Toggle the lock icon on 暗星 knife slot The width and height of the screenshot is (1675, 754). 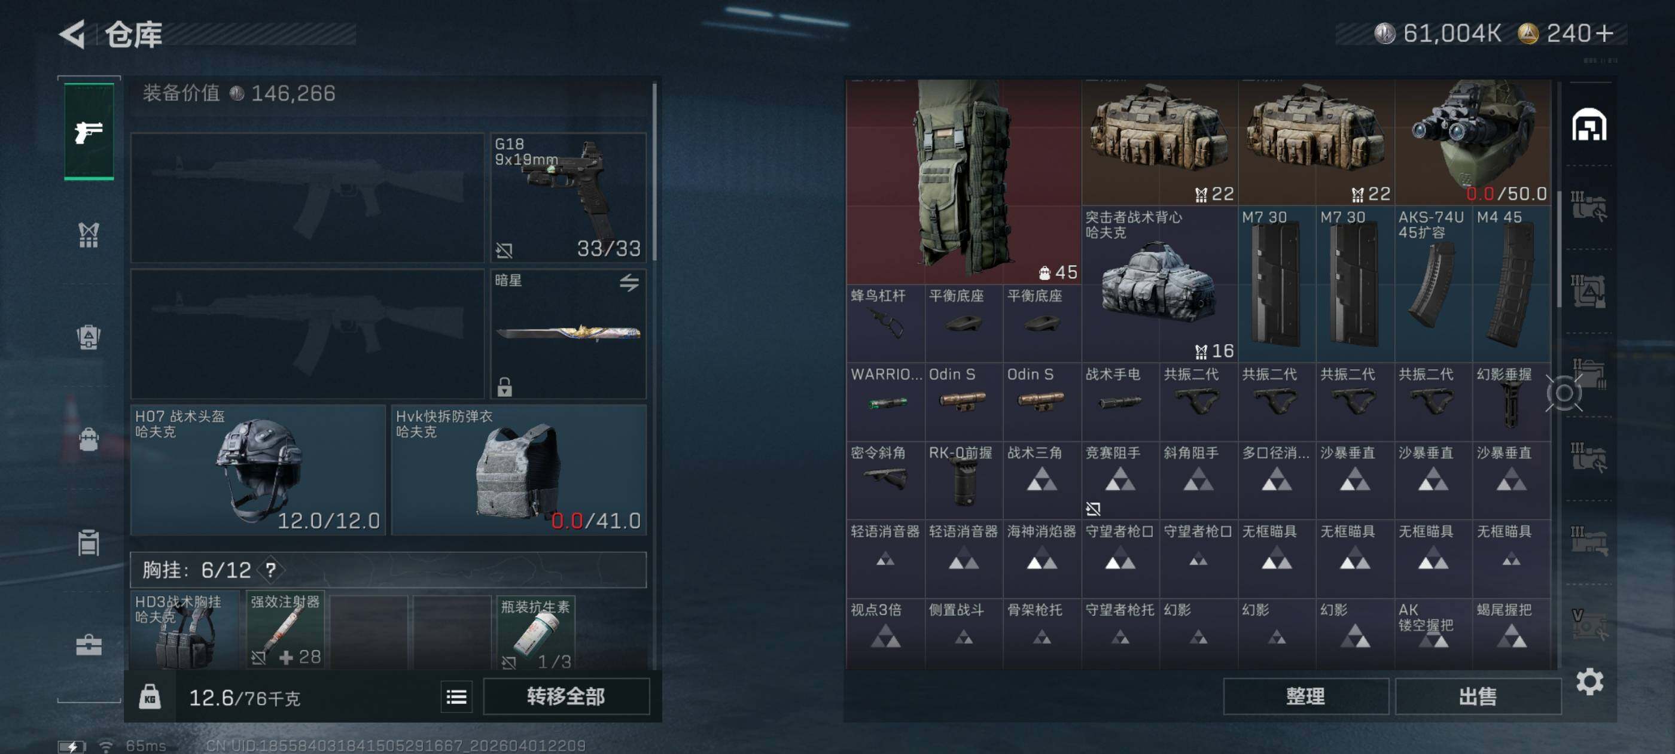click(x=504, y=387)
